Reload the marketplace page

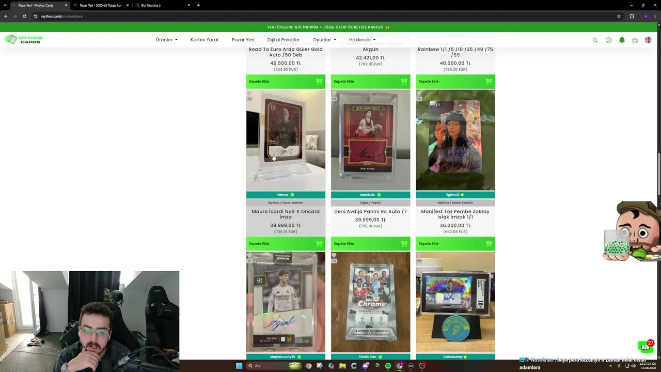pyautogui.click(x=24, y=16)
